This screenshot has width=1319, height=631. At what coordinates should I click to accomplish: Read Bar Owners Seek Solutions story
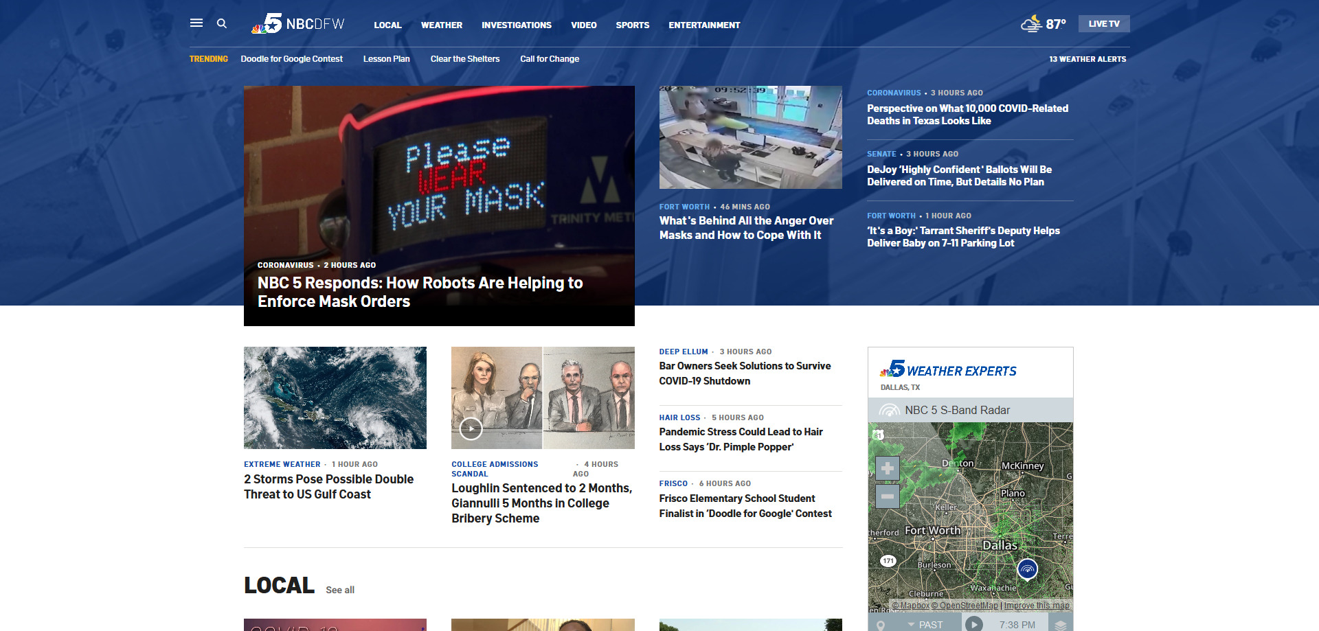click(x=745, y=374)
